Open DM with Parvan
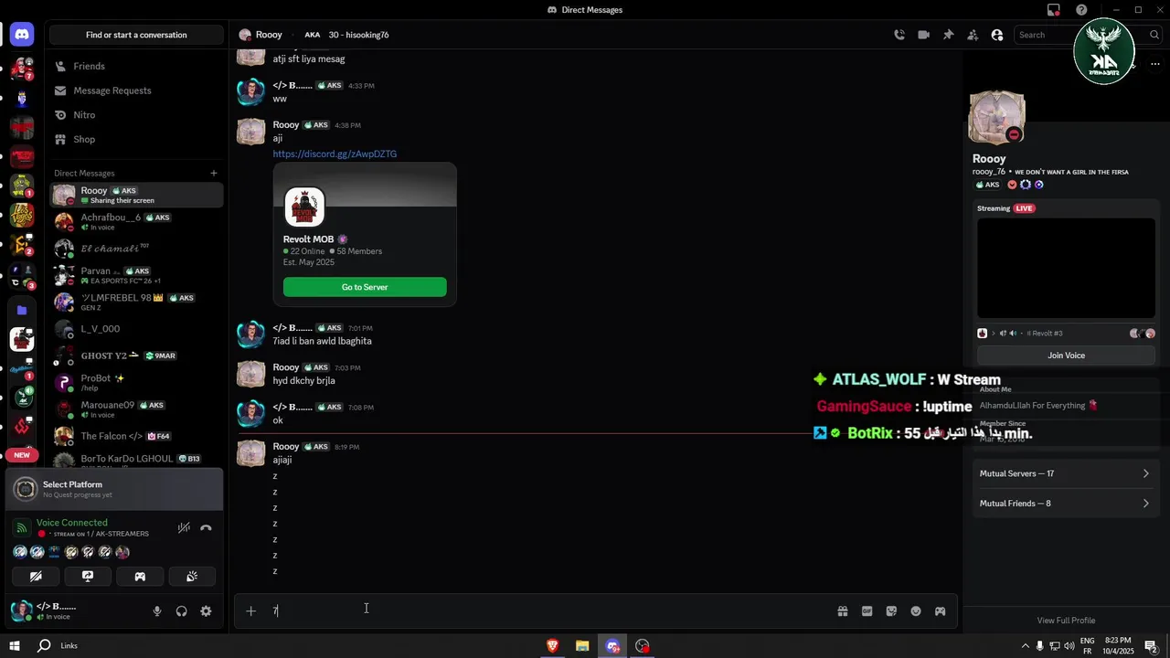The width and height of the screenshot is (1170, 658). pos(136,275)
